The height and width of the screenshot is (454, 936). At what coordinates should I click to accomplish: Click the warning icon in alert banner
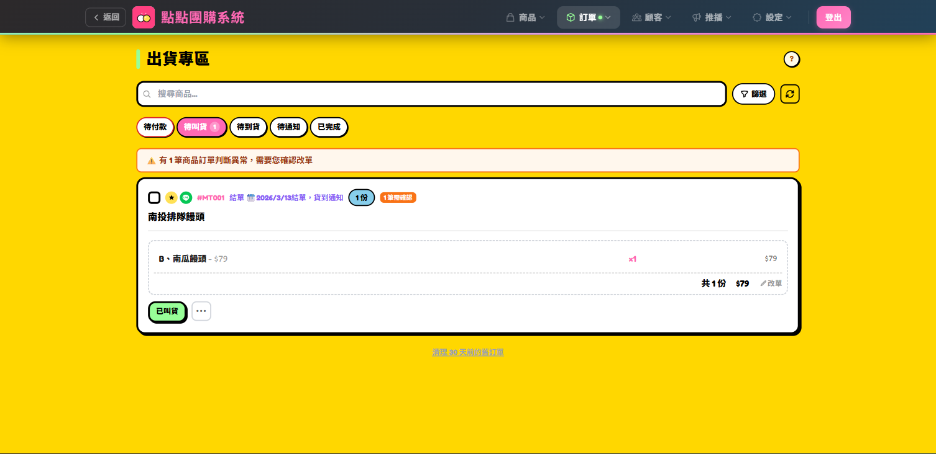pyautogui.click(x=151, y=161)
